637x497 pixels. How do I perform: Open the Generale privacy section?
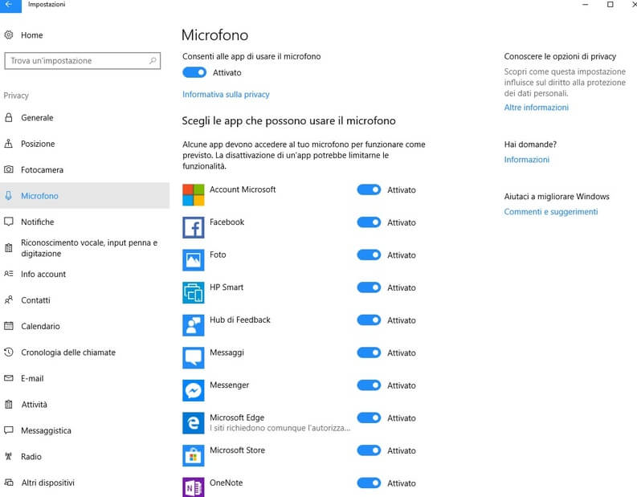84,118
